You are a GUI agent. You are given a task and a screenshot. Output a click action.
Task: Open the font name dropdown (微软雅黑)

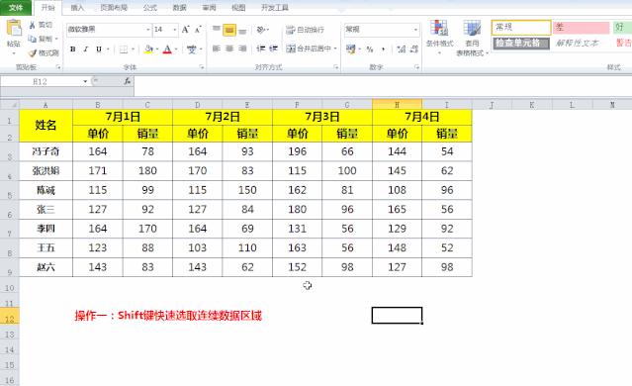[x=148, y=30]
